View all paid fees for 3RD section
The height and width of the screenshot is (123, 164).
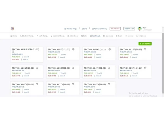(63, 73)
